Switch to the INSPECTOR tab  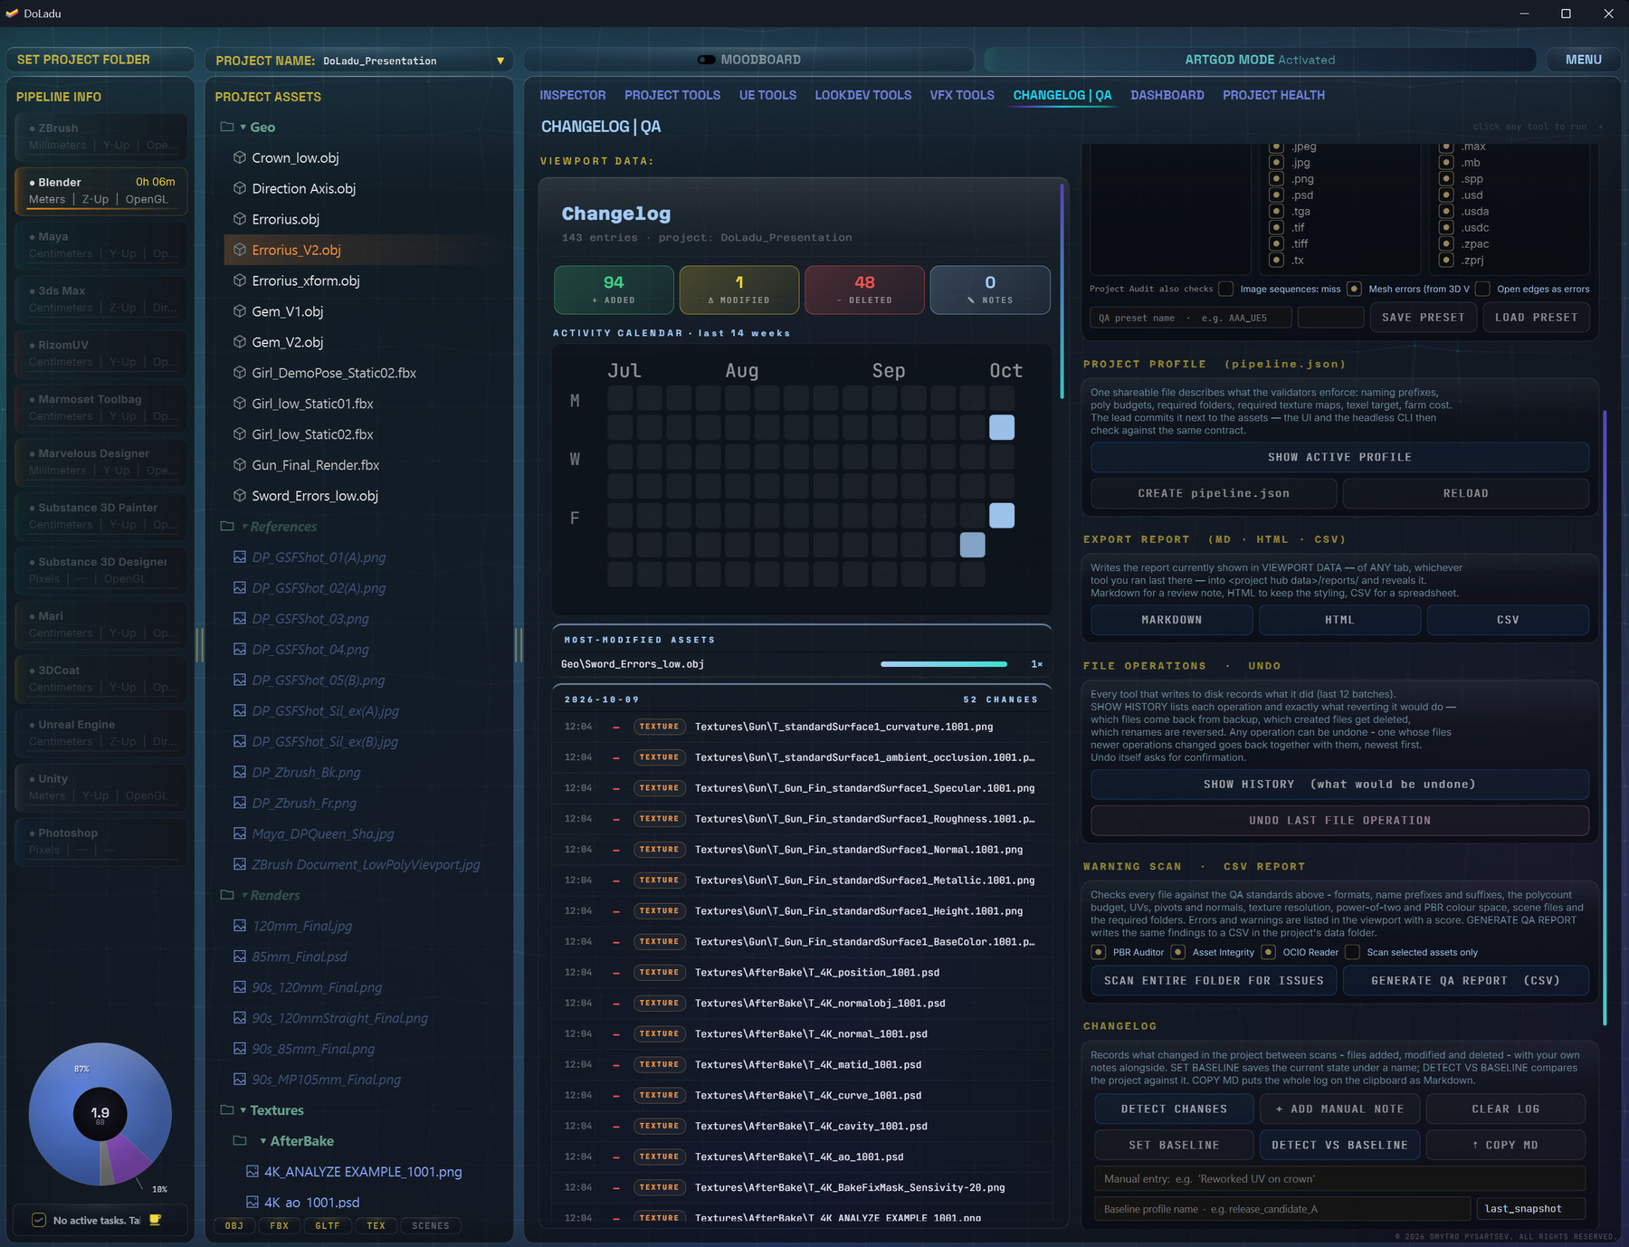tap(573, 95)
